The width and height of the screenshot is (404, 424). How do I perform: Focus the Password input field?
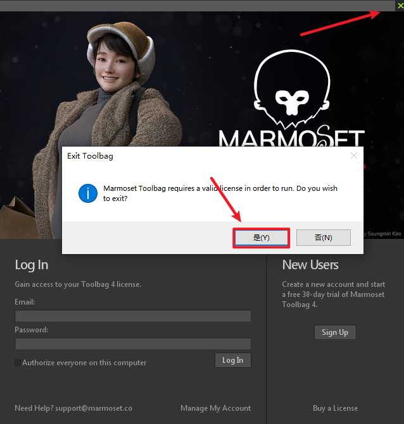pyautogui.click(x=133, y=344)
